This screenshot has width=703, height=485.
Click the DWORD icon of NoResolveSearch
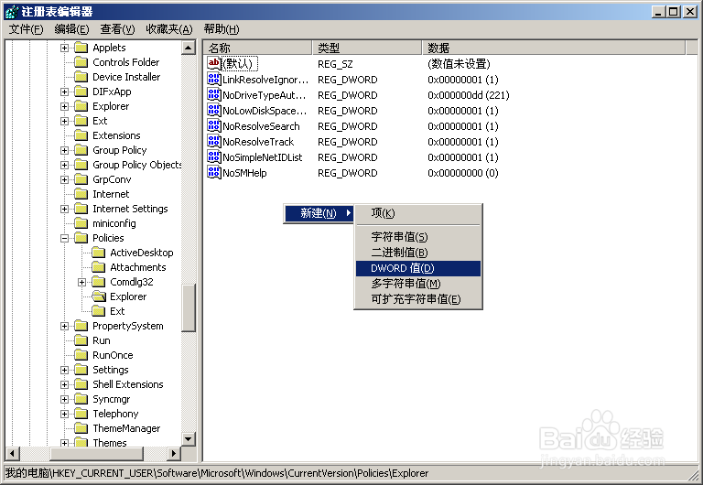tap(214, 126)
